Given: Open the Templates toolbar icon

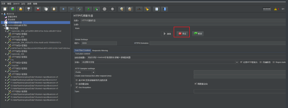Looking at the screenshot, I should pyautogui.click(x=13, y=9).
